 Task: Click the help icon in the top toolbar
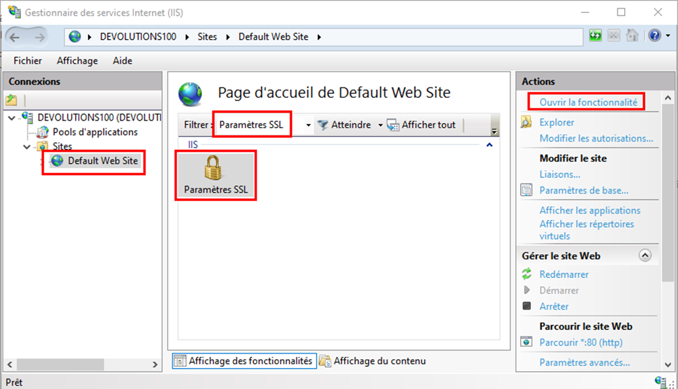pos(655,35)
